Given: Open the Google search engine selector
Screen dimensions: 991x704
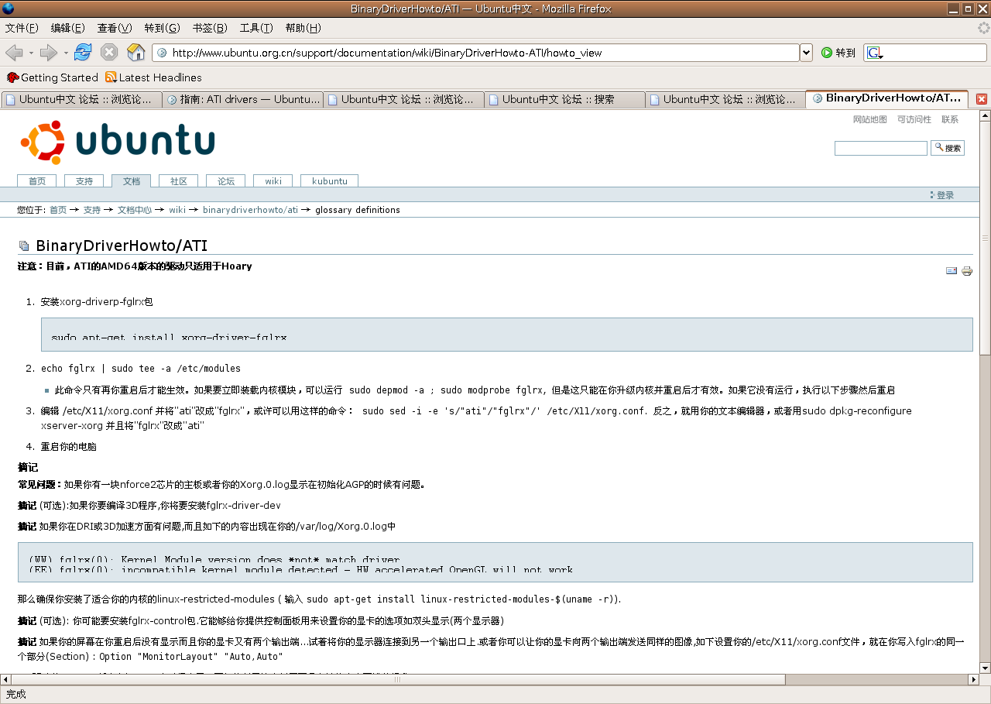Looking at the screenshot, I should [875, 53].
